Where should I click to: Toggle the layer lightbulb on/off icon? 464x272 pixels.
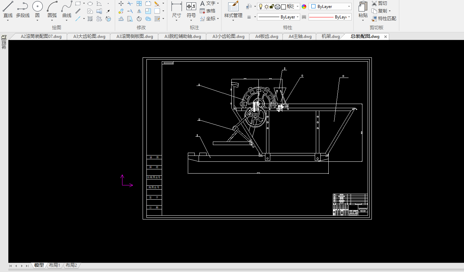coord(260,7)
